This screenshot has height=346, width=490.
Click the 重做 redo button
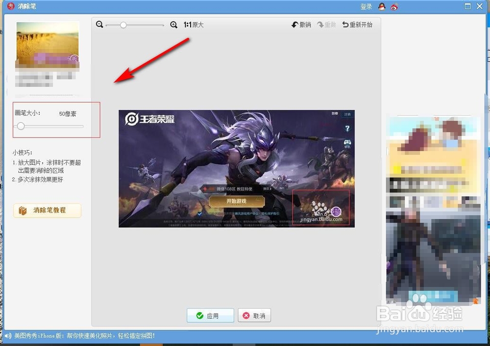(x=326, y=24)
